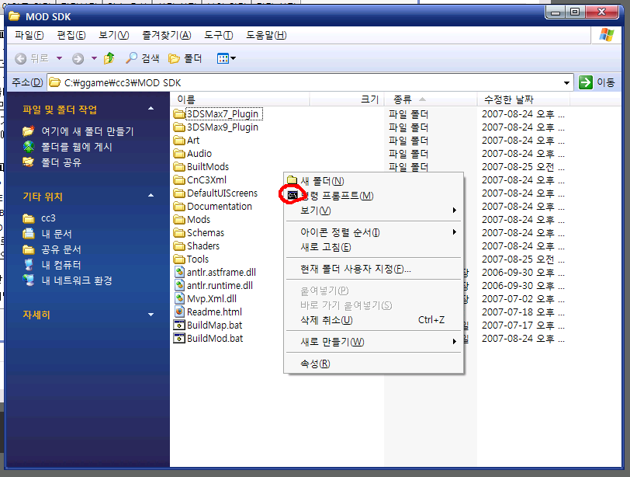Choose 명령 프롬프트(M) in context menu
The width and height of the screenshot is (630, 477).
pos(374,196)
